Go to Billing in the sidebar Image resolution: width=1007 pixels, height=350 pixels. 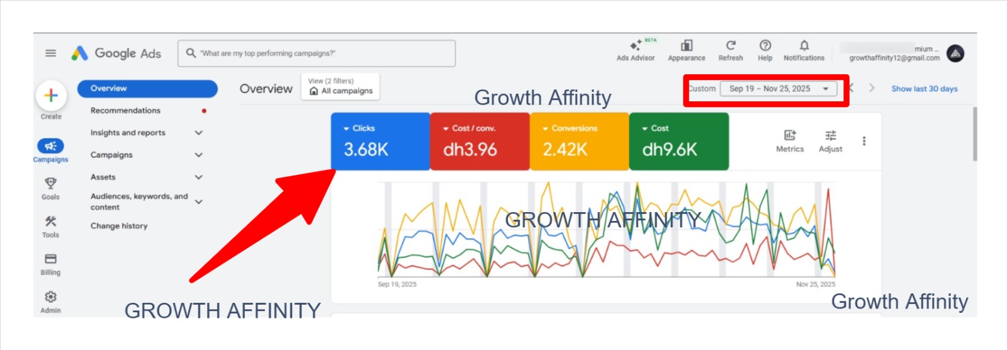pyautogui.click(x=50, y=263)
